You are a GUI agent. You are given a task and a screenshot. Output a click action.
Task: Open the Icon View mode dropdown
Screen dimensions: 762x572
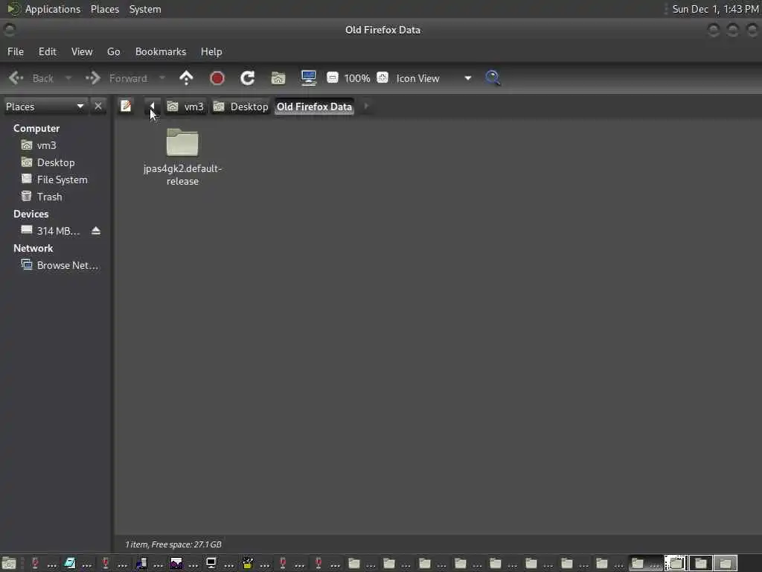[434, 78]
